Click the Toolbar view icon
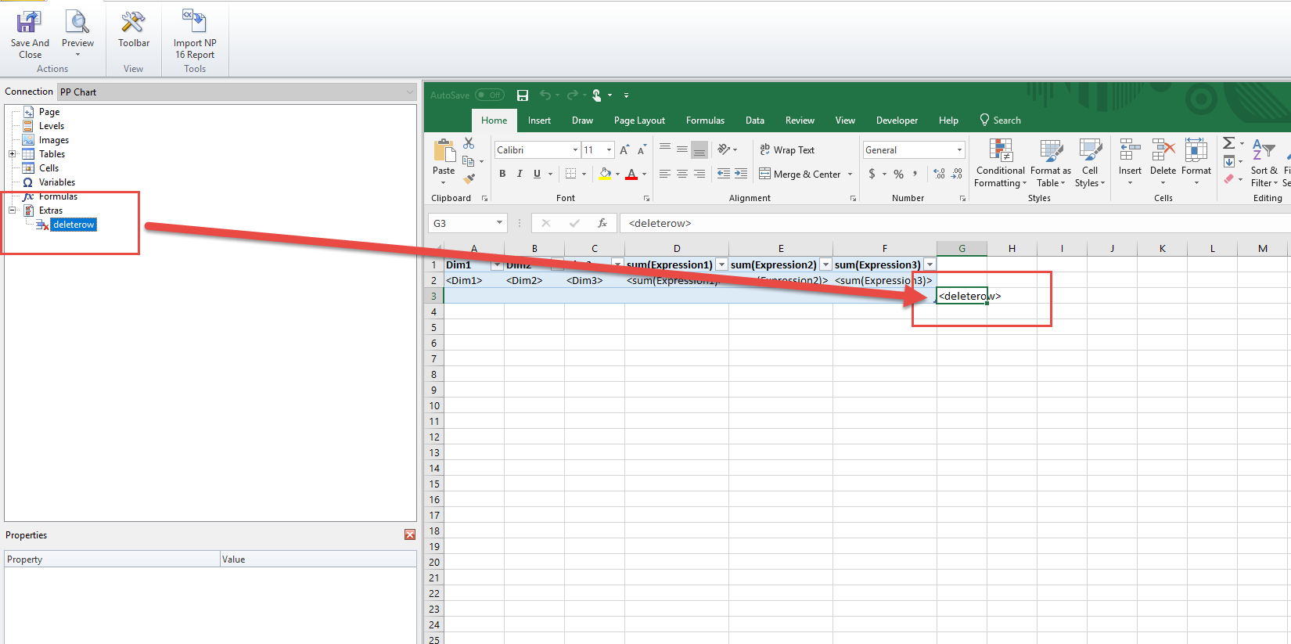1291x644 pixels. 133,22
